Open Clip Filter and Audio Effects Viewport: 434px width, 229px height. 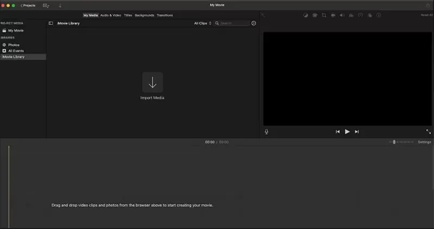(370, 15)
